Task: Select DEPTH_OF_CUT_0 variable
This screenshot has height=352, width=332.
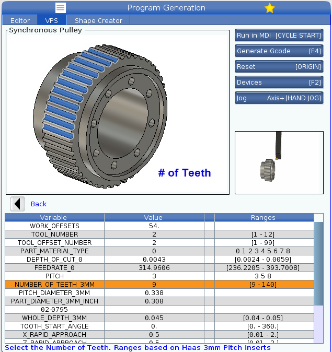Action: (54, 259)
